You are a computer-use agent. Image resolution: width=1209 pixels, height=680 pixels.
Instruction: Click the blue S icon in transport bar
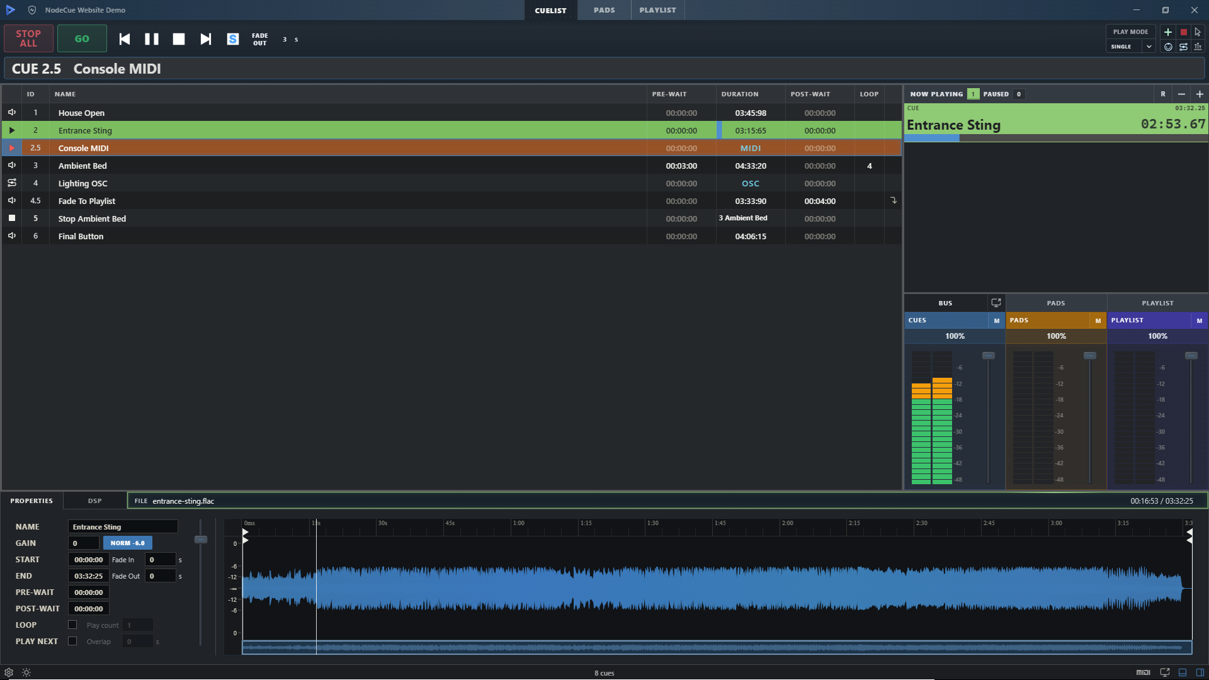point(233,39)
